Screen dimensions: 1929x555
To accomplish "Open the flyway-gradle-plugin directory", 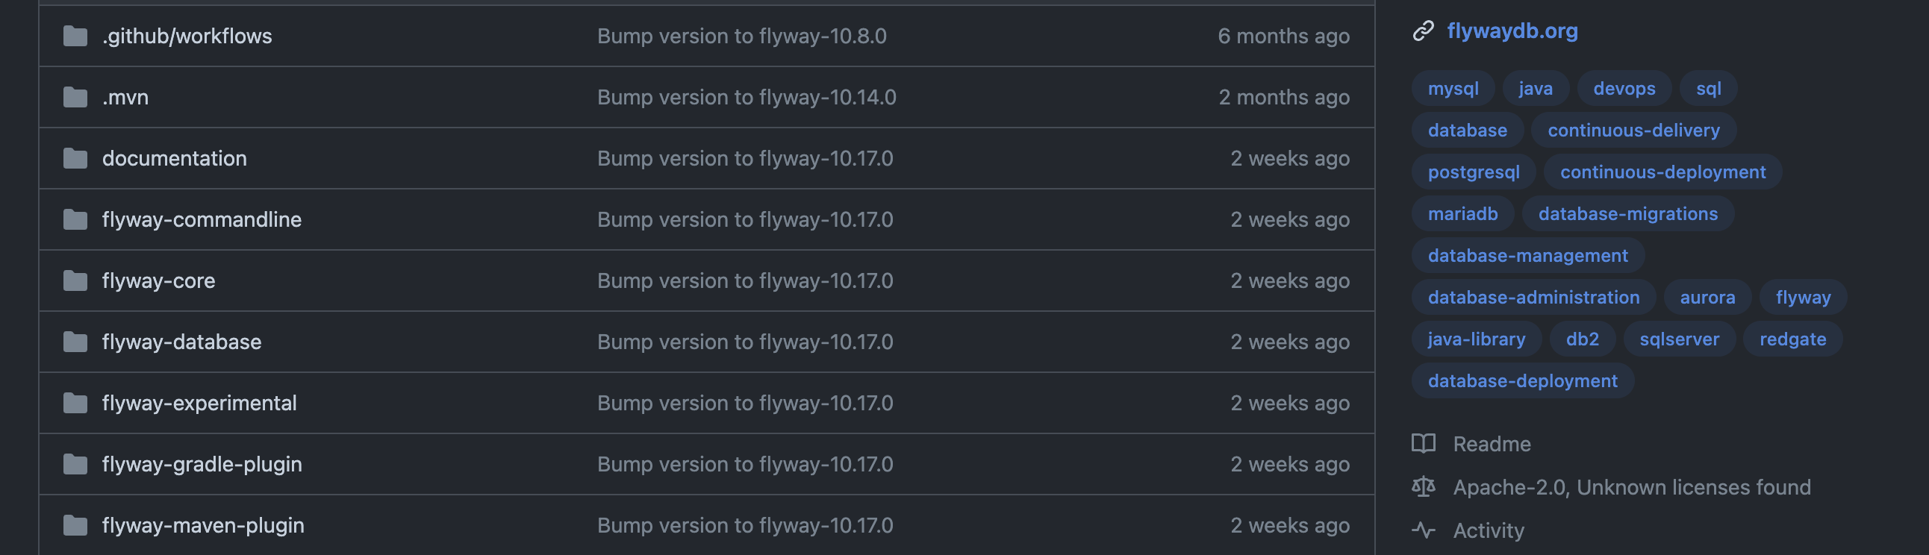I will [x=202, y=465].
